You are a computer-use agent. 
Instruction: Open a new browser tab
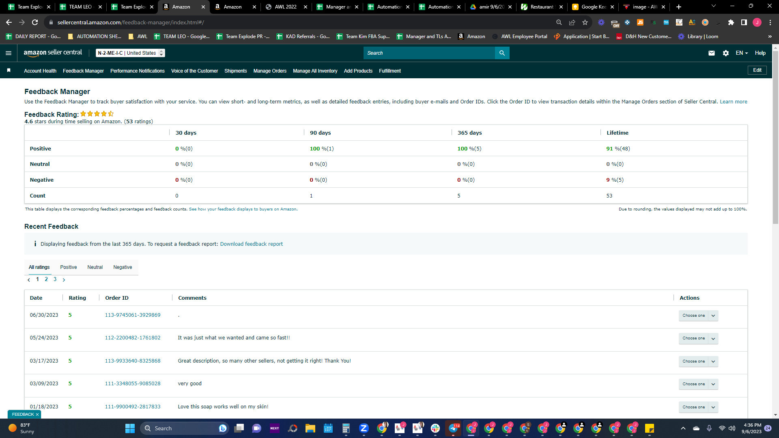(x=679, y=7)
